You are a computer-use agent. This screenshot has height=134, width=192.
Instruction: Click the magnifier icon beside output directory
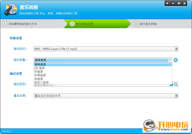coord(176,84)
